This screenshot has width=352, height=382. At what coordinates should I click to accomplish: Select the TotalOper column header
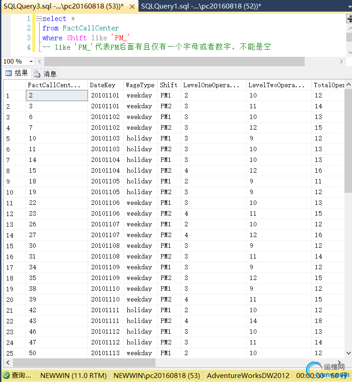click(x=328, y=85)
